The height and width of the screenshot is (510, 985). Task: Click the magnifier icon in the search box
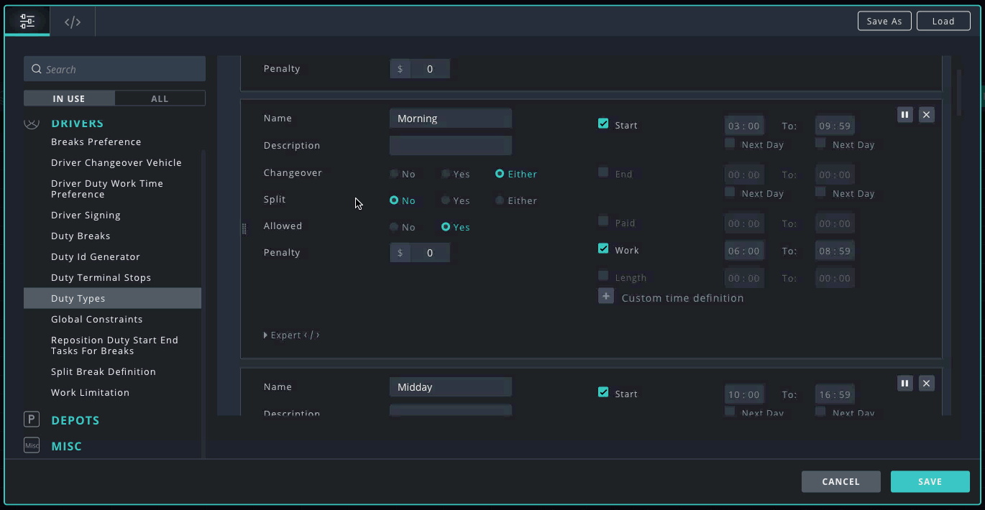pos(37,70)
